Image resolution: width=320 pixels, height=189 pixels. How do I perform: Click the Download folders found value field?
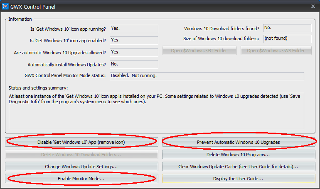coord(287,28)
